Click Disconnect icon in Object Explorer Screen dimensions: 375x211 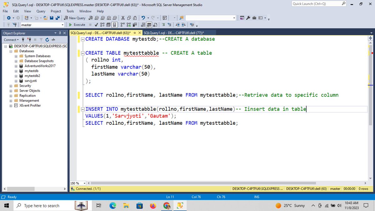coord(28,40)
